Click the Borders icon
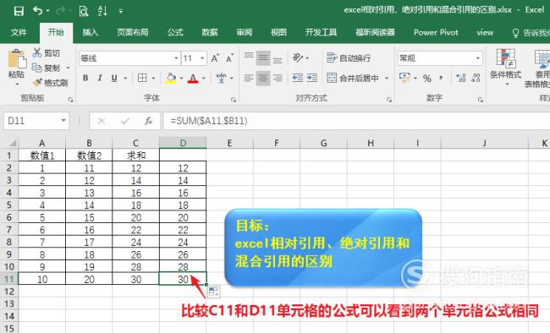Screen dimensions: 550x333 [142, 78]
